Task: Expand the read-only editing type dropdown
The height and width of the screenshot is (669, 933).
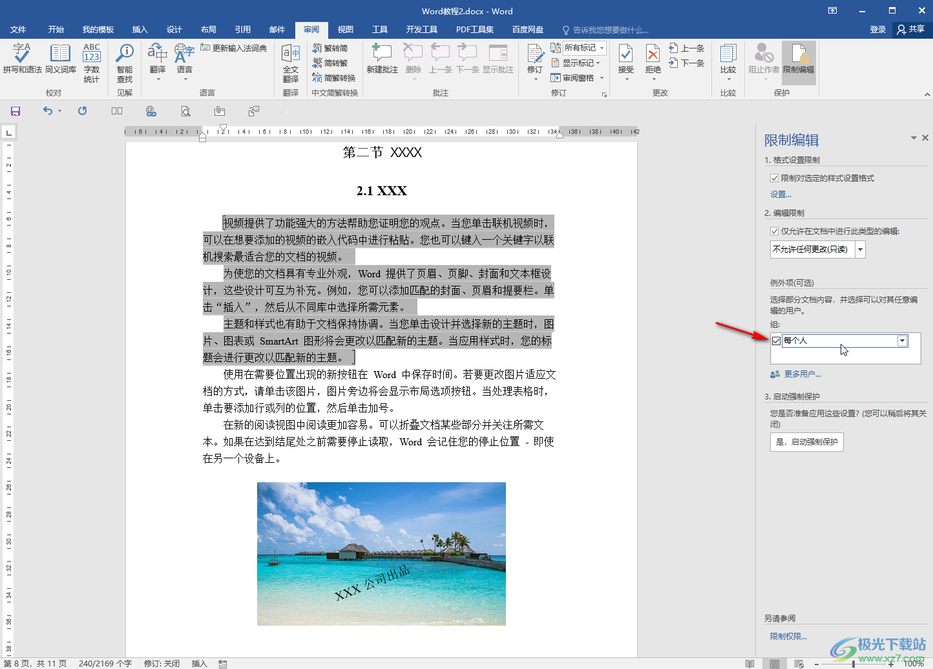Action: 860,250
